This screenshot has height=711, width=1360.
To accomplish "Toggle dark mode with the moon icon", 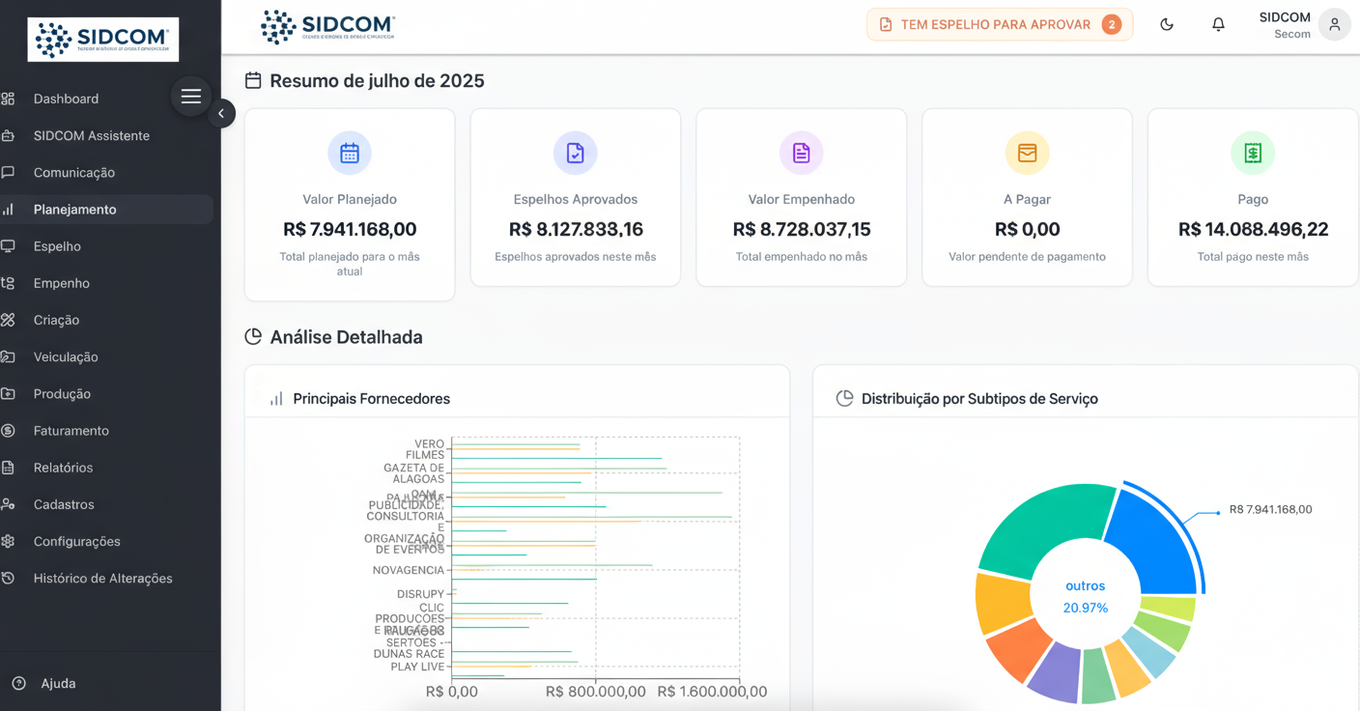I will pos(1167,25).
